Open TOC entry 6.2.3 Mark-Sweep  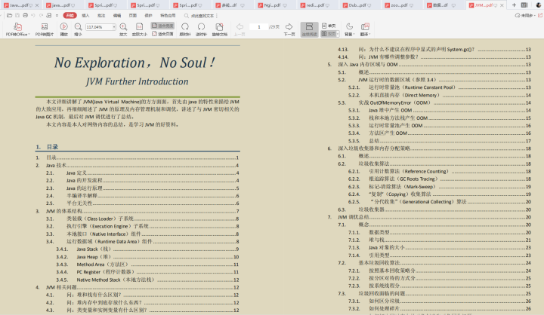[x=440, y=186]
